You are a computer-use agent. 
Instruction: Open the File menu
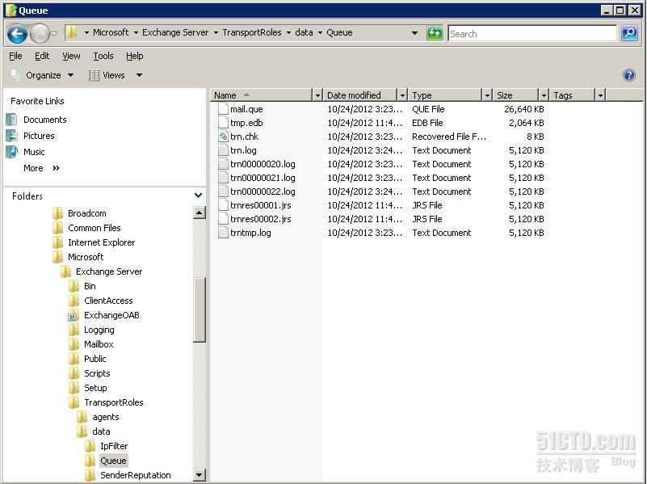[15, 56]
